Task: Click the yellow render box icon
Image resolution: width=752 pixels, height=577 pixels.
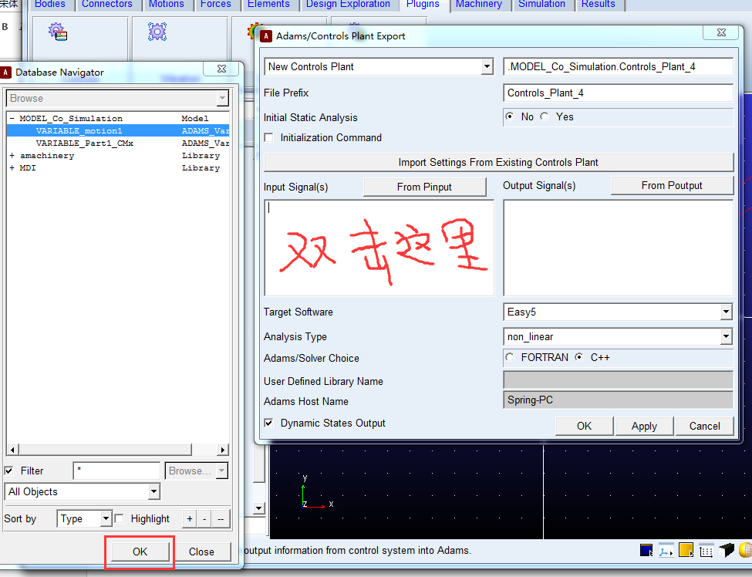Action: (686, 550)
